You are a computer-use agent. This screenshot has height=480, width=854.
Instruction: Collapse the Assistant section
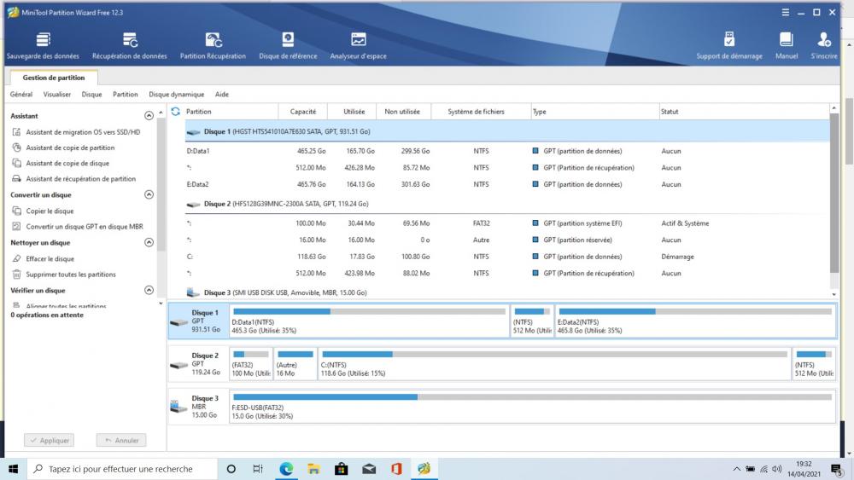coord(149,116)
